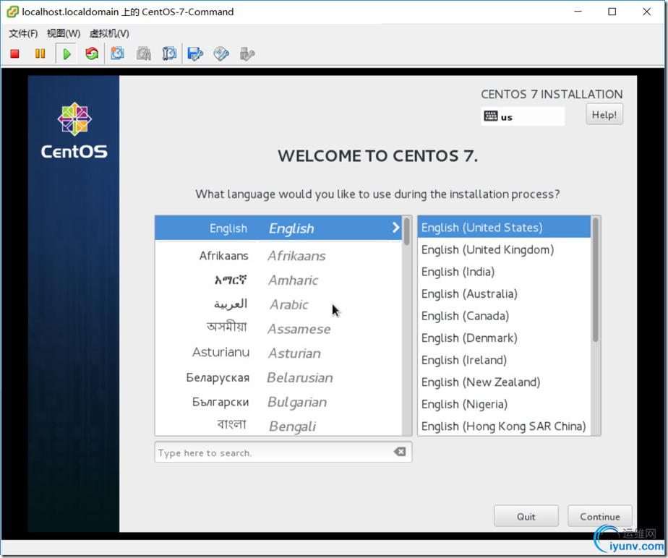
Task: Open the 视图(W) menu
Action: [64, 33]
